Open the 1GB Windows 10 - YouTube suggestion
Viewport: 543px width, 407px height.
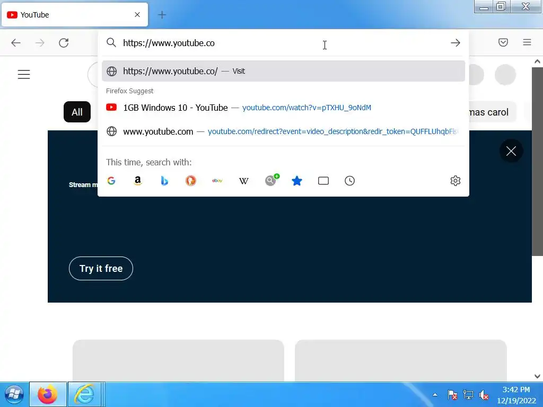(283, 108)
